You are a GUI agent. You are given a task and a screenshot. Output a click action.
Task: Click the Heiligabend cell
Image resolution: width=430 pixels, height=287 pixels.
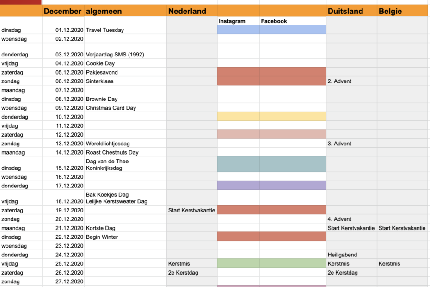(x=351, y=255)
